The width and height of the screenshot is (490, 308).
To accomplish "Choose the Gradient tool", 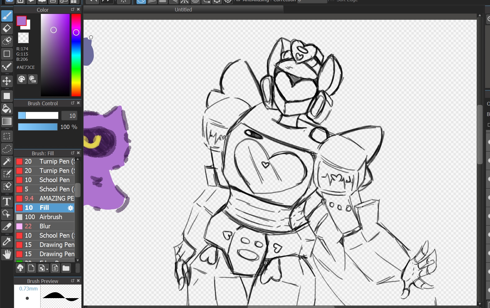I will click(x=7, y=122).
